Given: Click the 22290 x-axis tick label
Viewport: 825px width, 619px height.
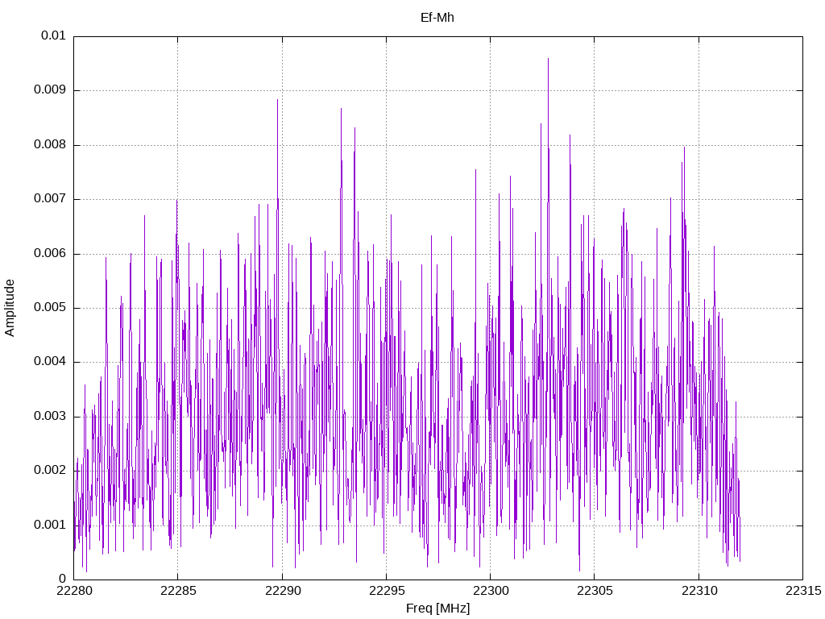Looking at the screenshot, I should (283, 591).
